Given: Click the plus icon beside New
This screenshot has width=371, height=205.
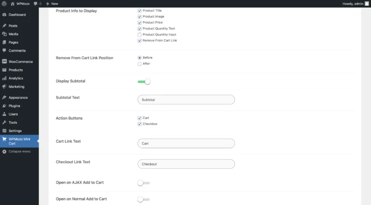Looking at the screenshot, I should (x=47, y=3).
